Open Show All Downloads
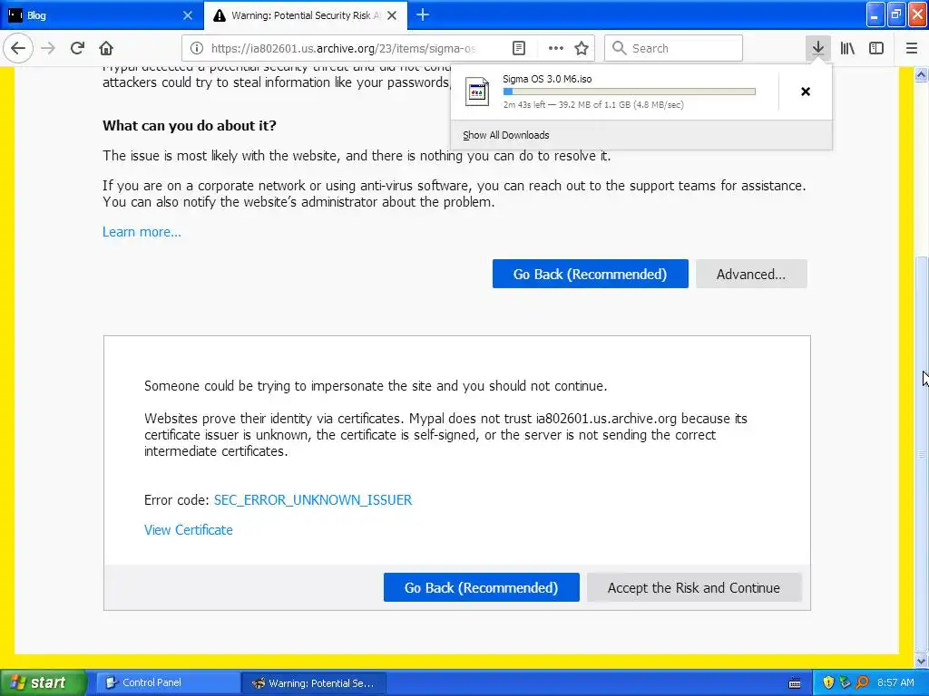The height and width of the screenshot is (696, 929). 506,135
